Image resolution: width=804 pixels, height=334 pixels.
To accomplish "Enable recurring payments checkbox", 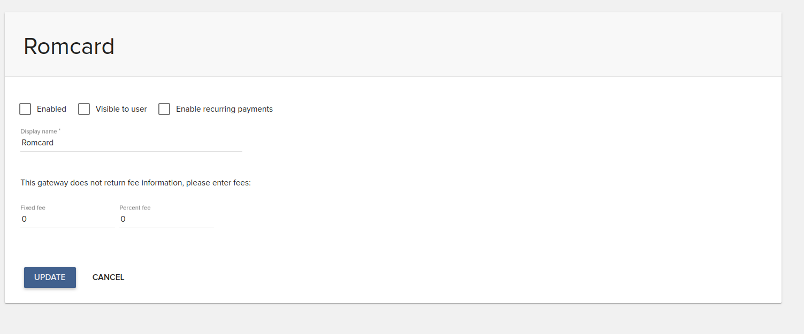I will pyautogui.click(x=164, y=109).
